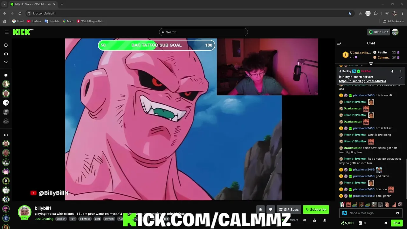Click the English language tag
407x229 pixels.
pyautogui.click(x=61, y=219)
